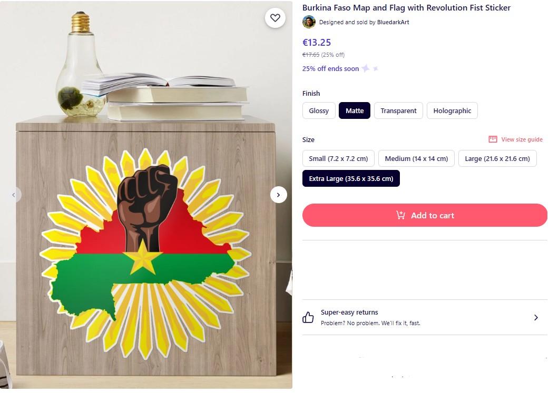Select the Transparent finish option
Viewport: 559px width, 393px height.
coord(398,110)
